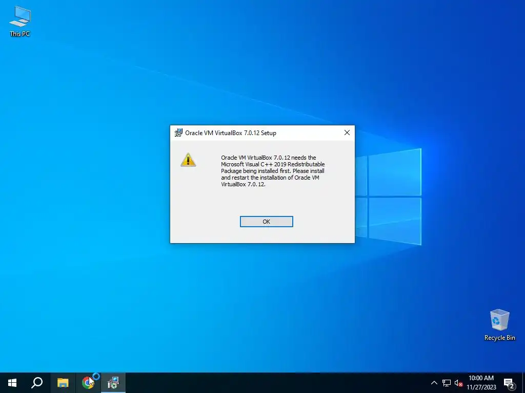Click the warning icon in the dialog
Image resolution: width=525 pixels, height=393 pixels.
pyautogui.click(x=188, y=160)
